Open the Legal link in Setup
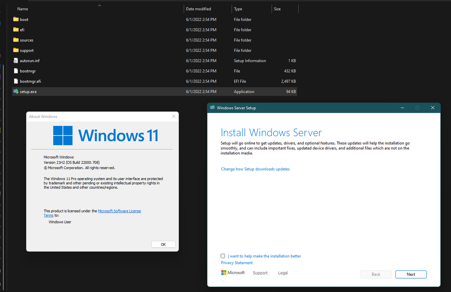The width and height of the screenshot is (451, 292). tap(283, 273)
